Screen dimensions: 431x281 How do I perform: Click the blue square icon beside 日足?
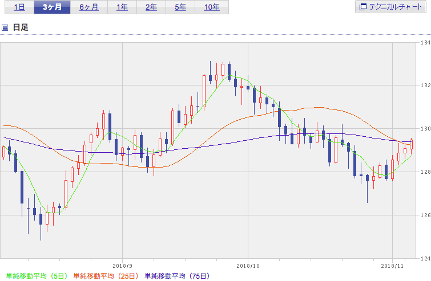(5, 27)
